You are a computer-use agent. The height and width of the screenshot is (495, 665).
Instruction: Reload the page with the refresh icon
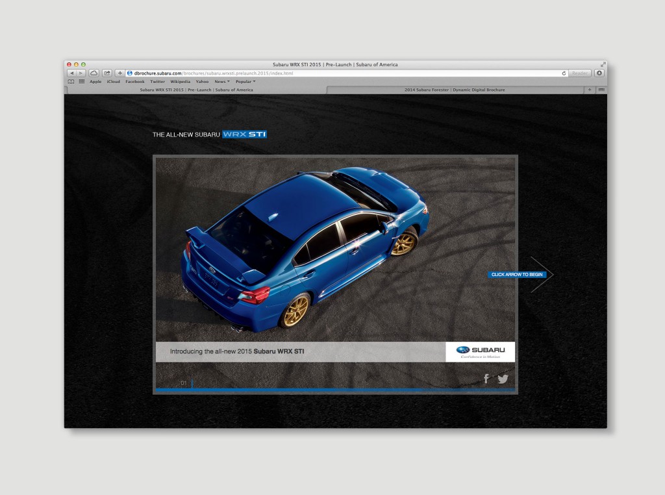coord(564,73)
